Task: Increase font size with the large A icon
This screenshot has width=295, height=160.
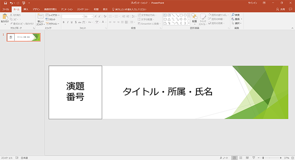Action: click(96, 16)
